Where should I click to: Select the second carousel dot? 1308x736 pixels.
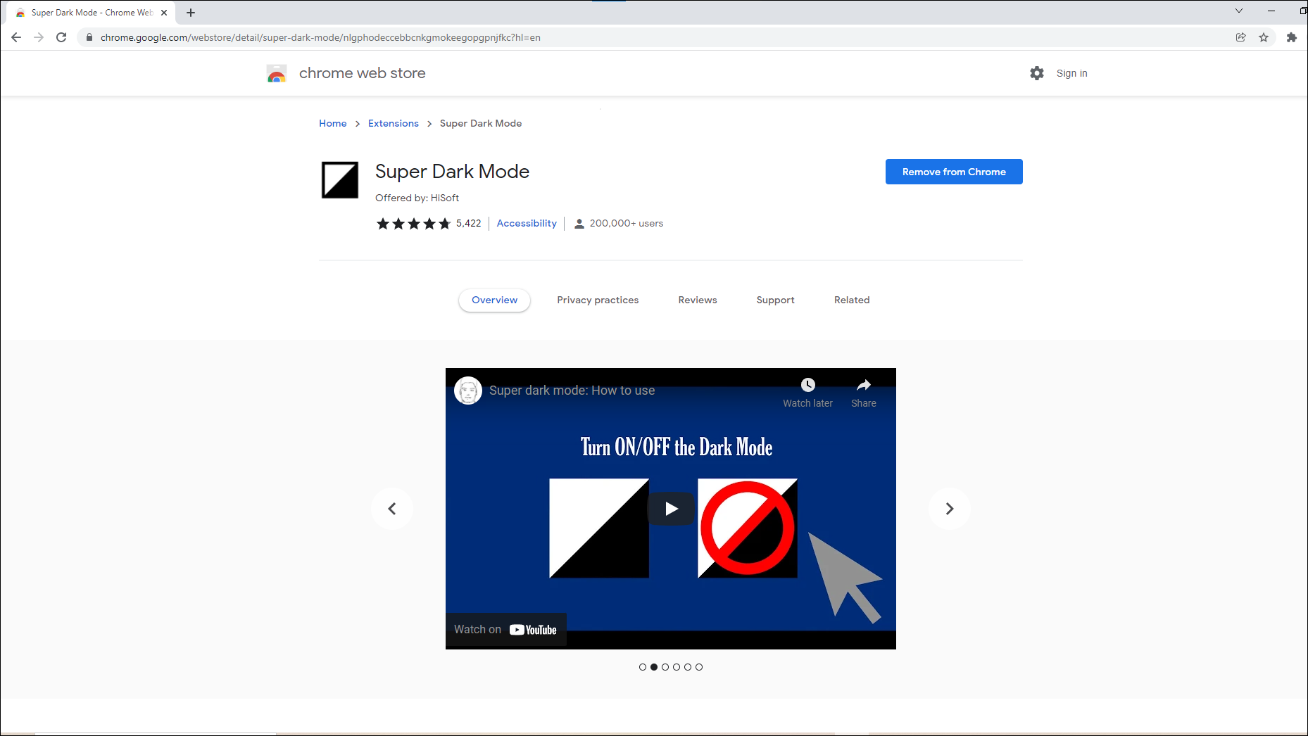click(x=654, y=667)
